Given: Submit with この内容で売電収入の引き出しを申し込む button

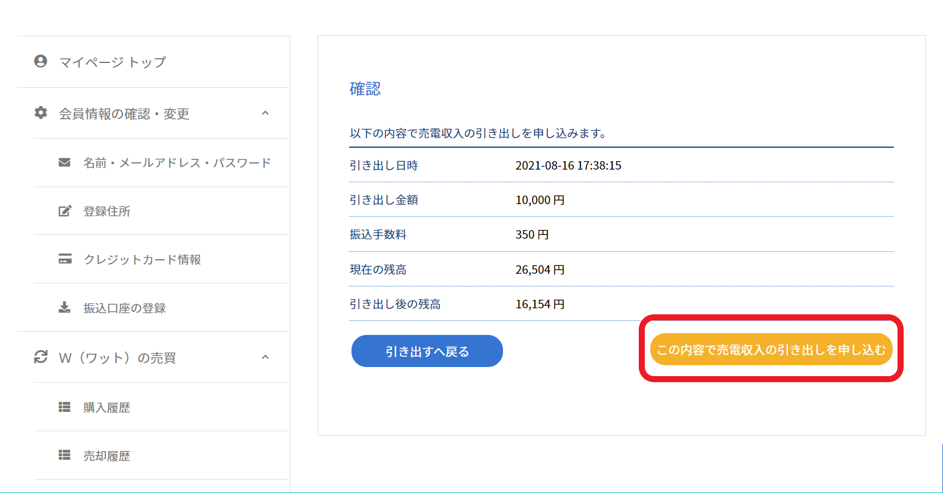Looking at the screenshot, I should pos(771,349).
